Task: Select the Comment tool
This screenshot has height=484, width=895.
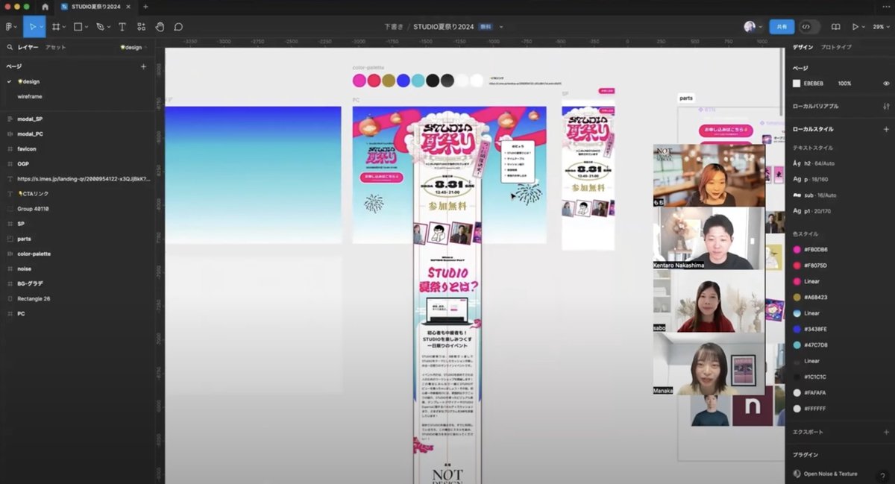Action: 178,27
